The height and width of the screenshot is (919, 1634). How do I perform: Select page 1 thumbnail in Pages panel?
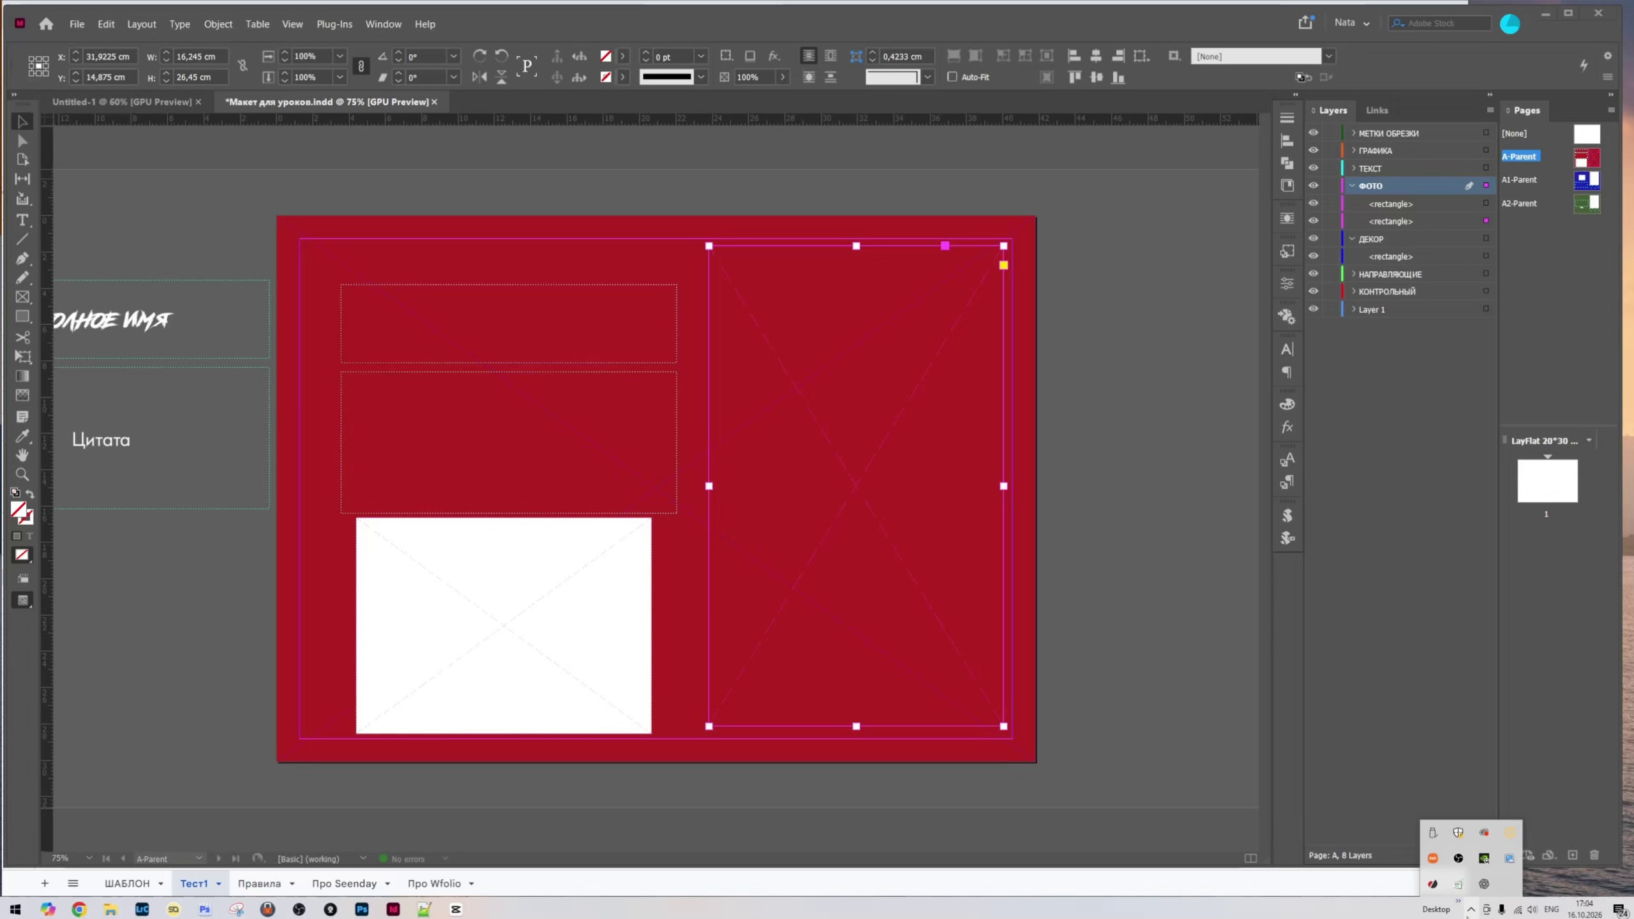point(1547,481)
